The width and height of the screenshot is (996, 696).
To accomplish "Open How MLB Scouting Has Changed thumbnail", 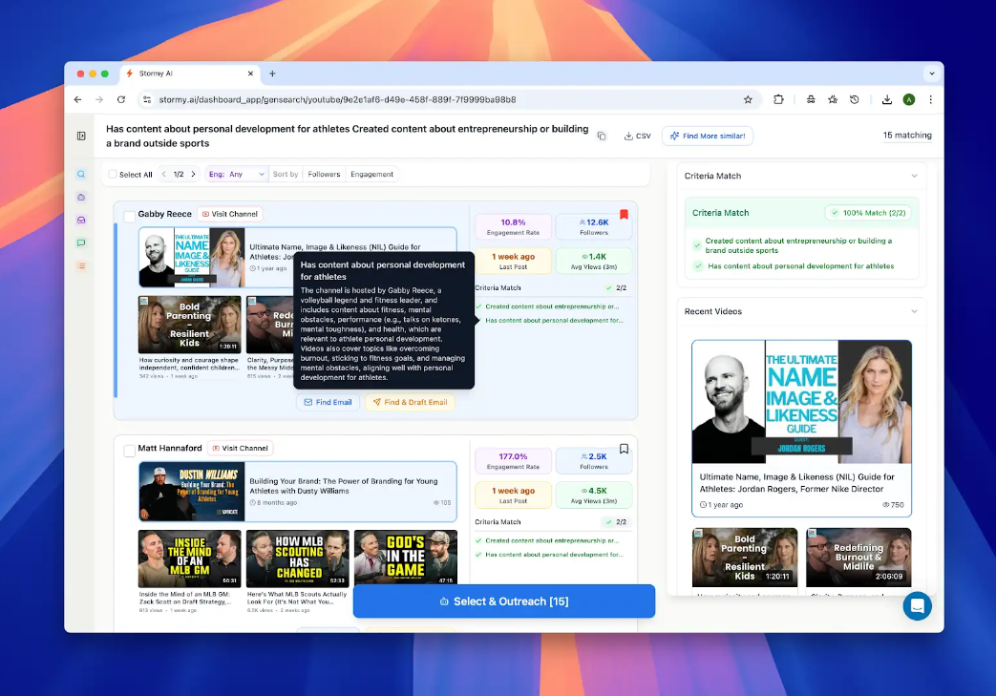I will point(297,559).
